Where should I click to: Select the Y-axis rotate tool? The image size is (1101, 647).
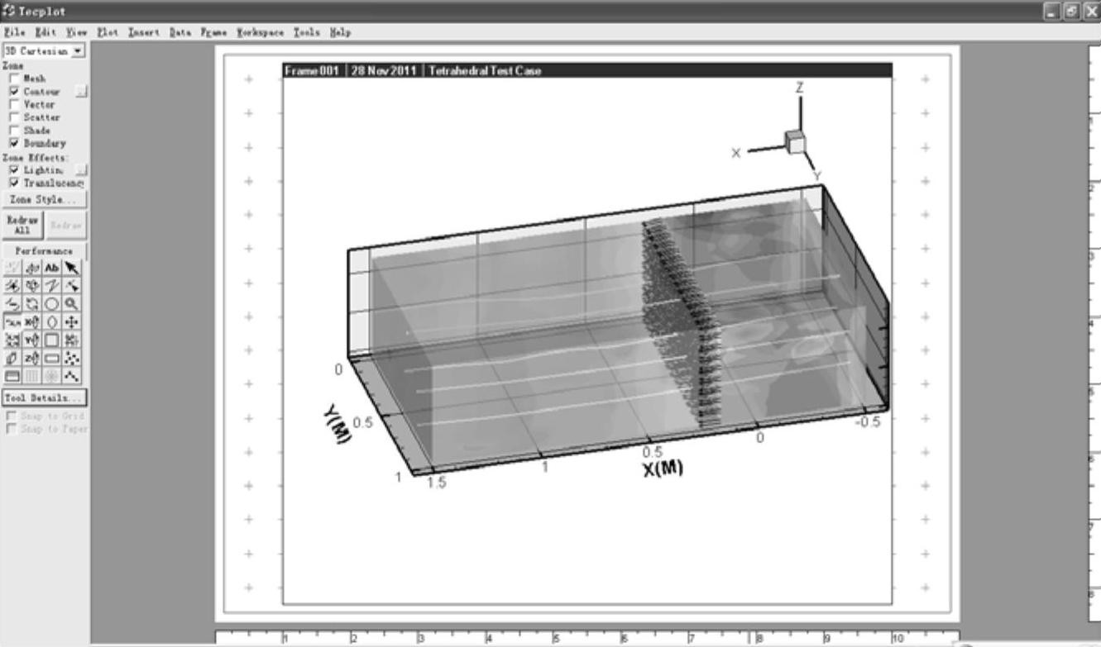pyautogui.click(x=31, y=340)
